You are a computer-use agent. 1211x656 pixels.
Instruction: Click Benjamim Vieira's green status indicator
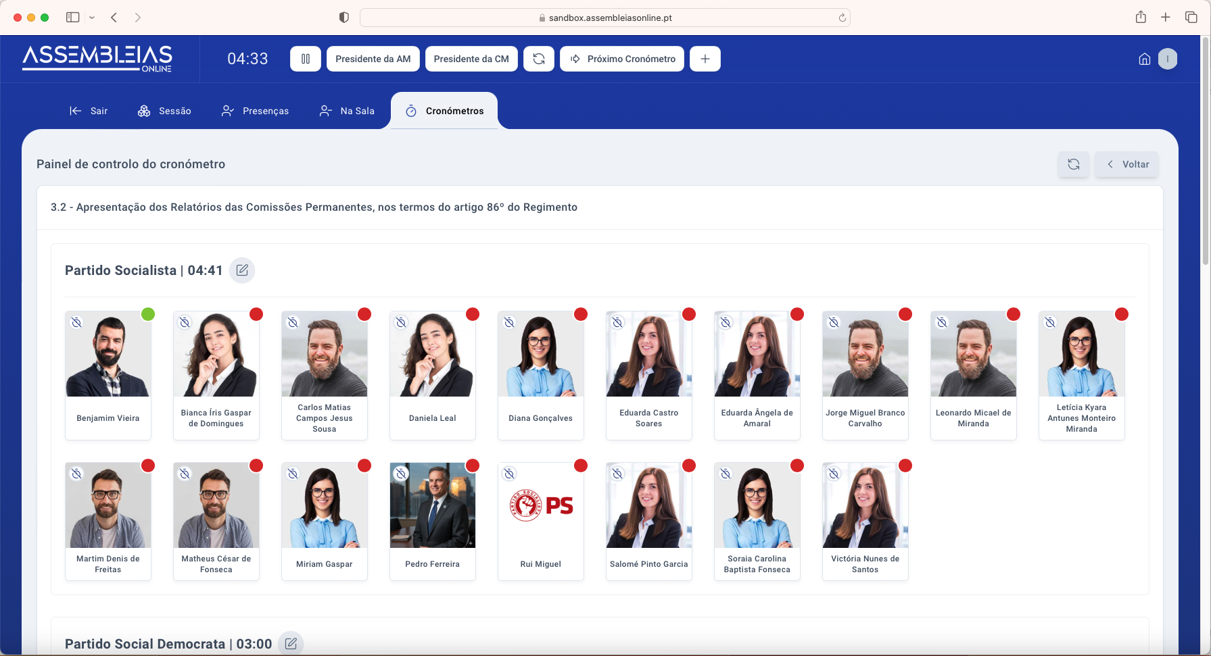point(148,314)
